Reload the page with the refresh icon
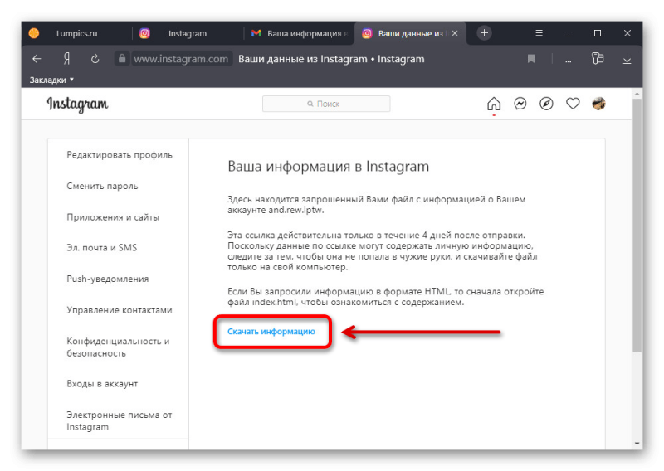664x471 pixels. 95,59
